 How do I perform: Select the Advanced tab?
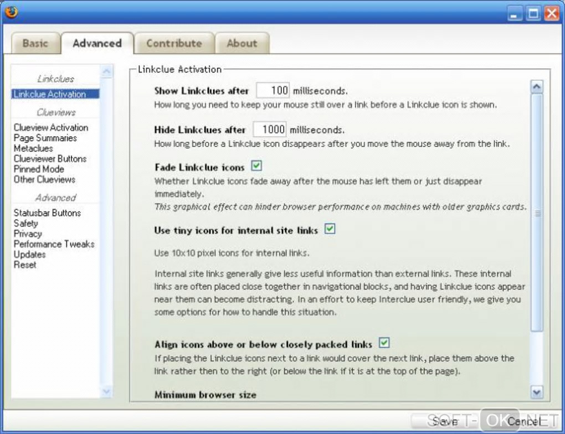pos(97,43)
